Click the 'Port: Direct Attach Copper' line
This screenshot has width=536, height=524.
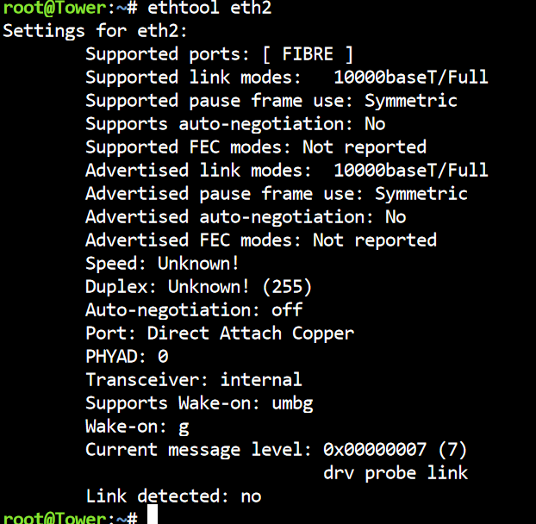pyautogui.click(x=220, y=334)
